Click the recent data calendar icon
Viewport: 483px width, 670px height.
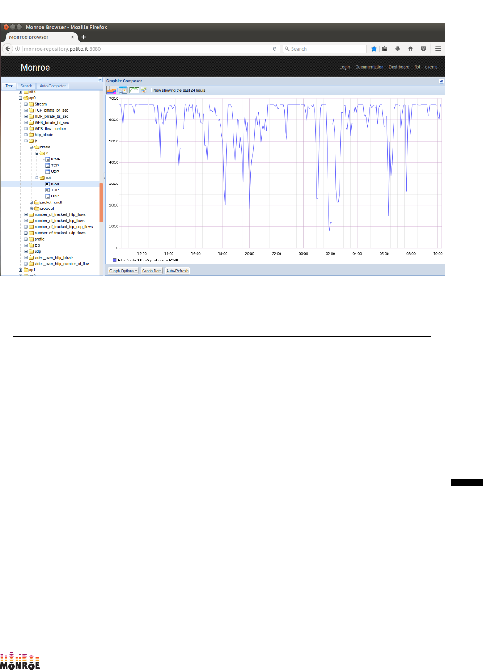point(123,90)
